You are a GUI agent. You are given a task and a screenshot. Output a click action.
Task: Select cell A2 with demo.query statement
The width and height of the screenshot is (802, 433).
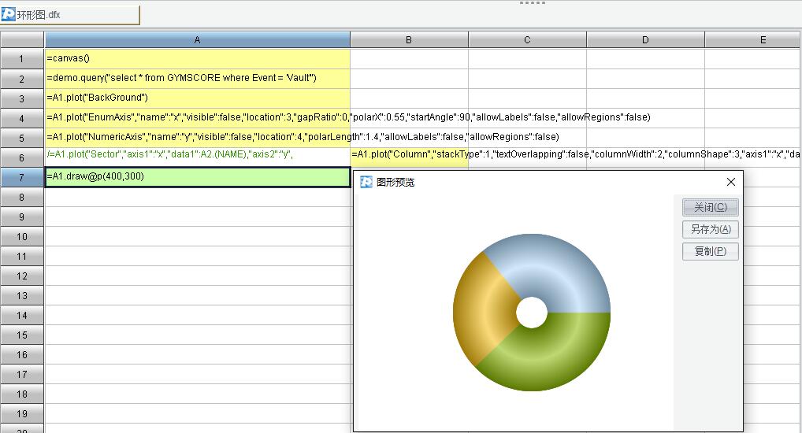[x=197, y=78]
